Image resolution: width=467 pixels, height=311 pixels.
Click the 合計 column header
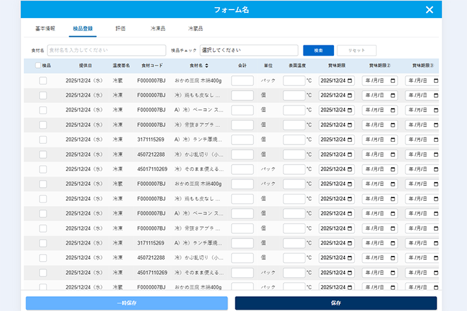point(242,65)
